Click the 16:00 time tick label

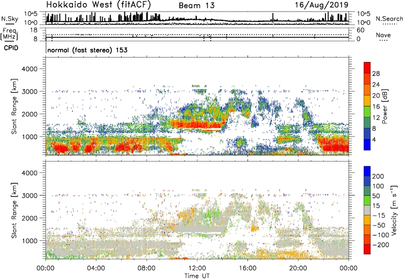[247, 268]
